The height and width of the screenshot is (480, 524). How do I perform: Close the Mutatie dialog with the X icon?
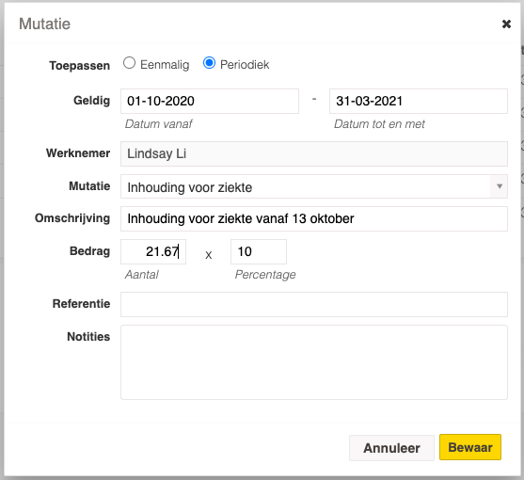506,24
